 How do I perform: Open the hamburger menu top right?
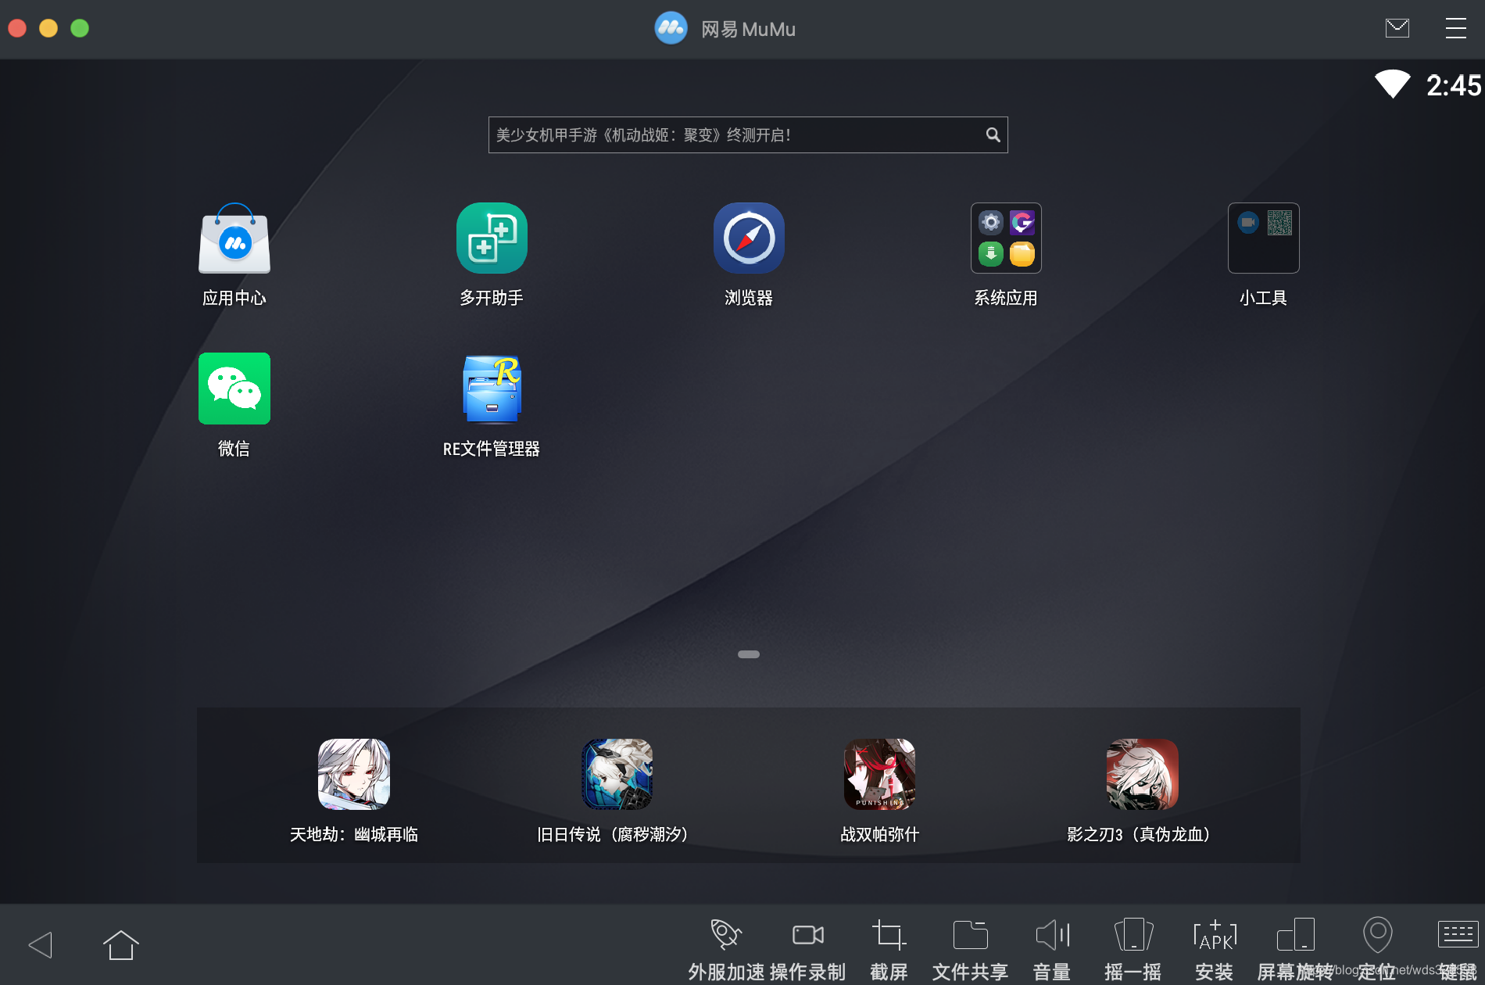(1455, 28)
